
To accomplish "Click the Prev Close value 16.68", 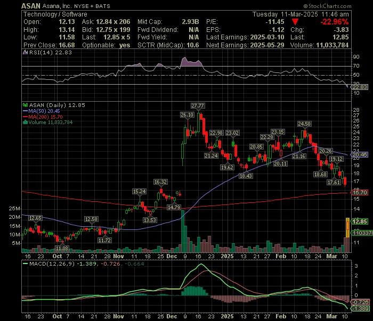I will [67, 45].
